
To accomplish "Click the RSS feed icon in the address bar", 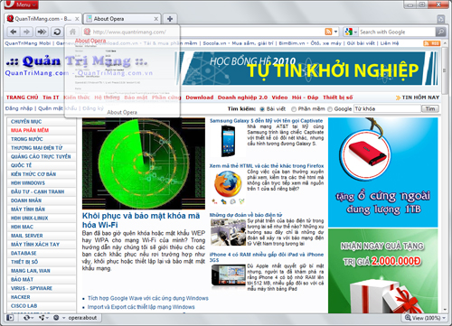I will coord(328,32).
